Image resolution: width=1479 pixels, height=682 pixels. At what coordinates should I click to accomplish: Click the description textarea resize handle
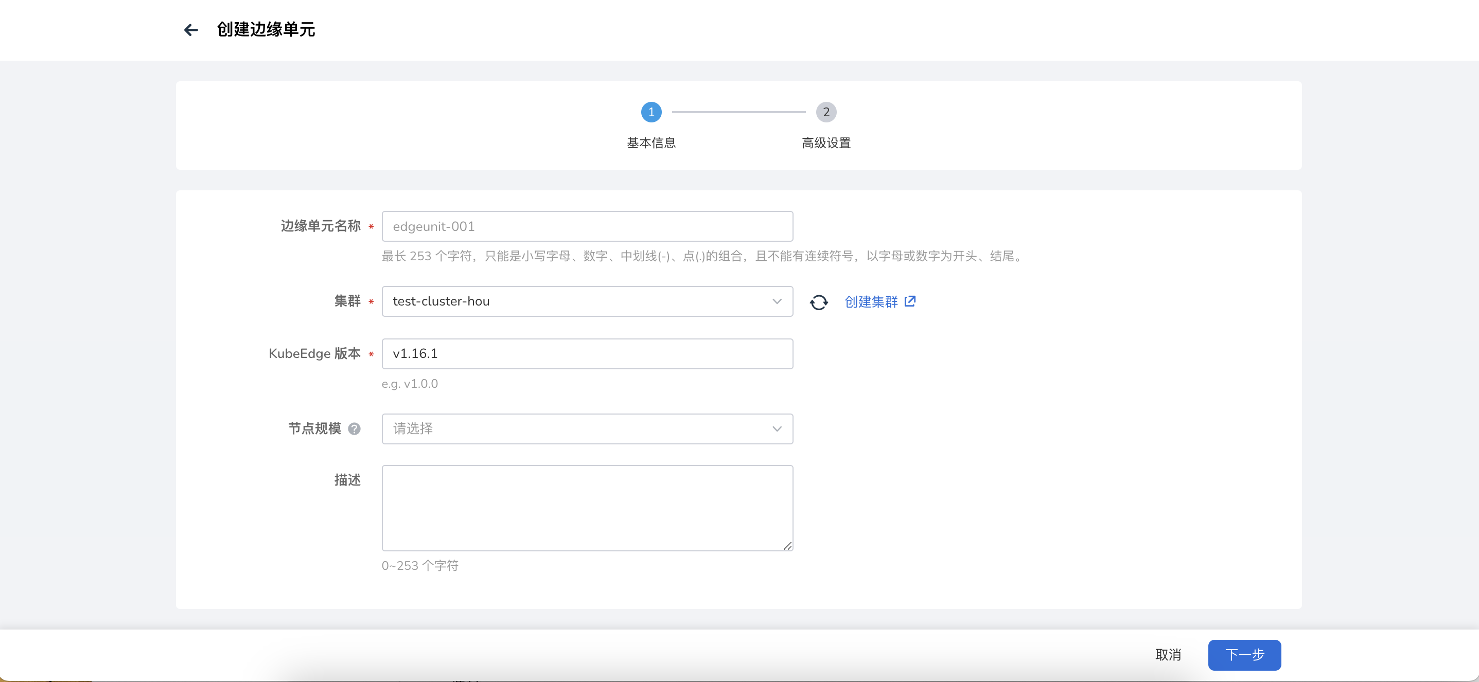click(788, 546)
